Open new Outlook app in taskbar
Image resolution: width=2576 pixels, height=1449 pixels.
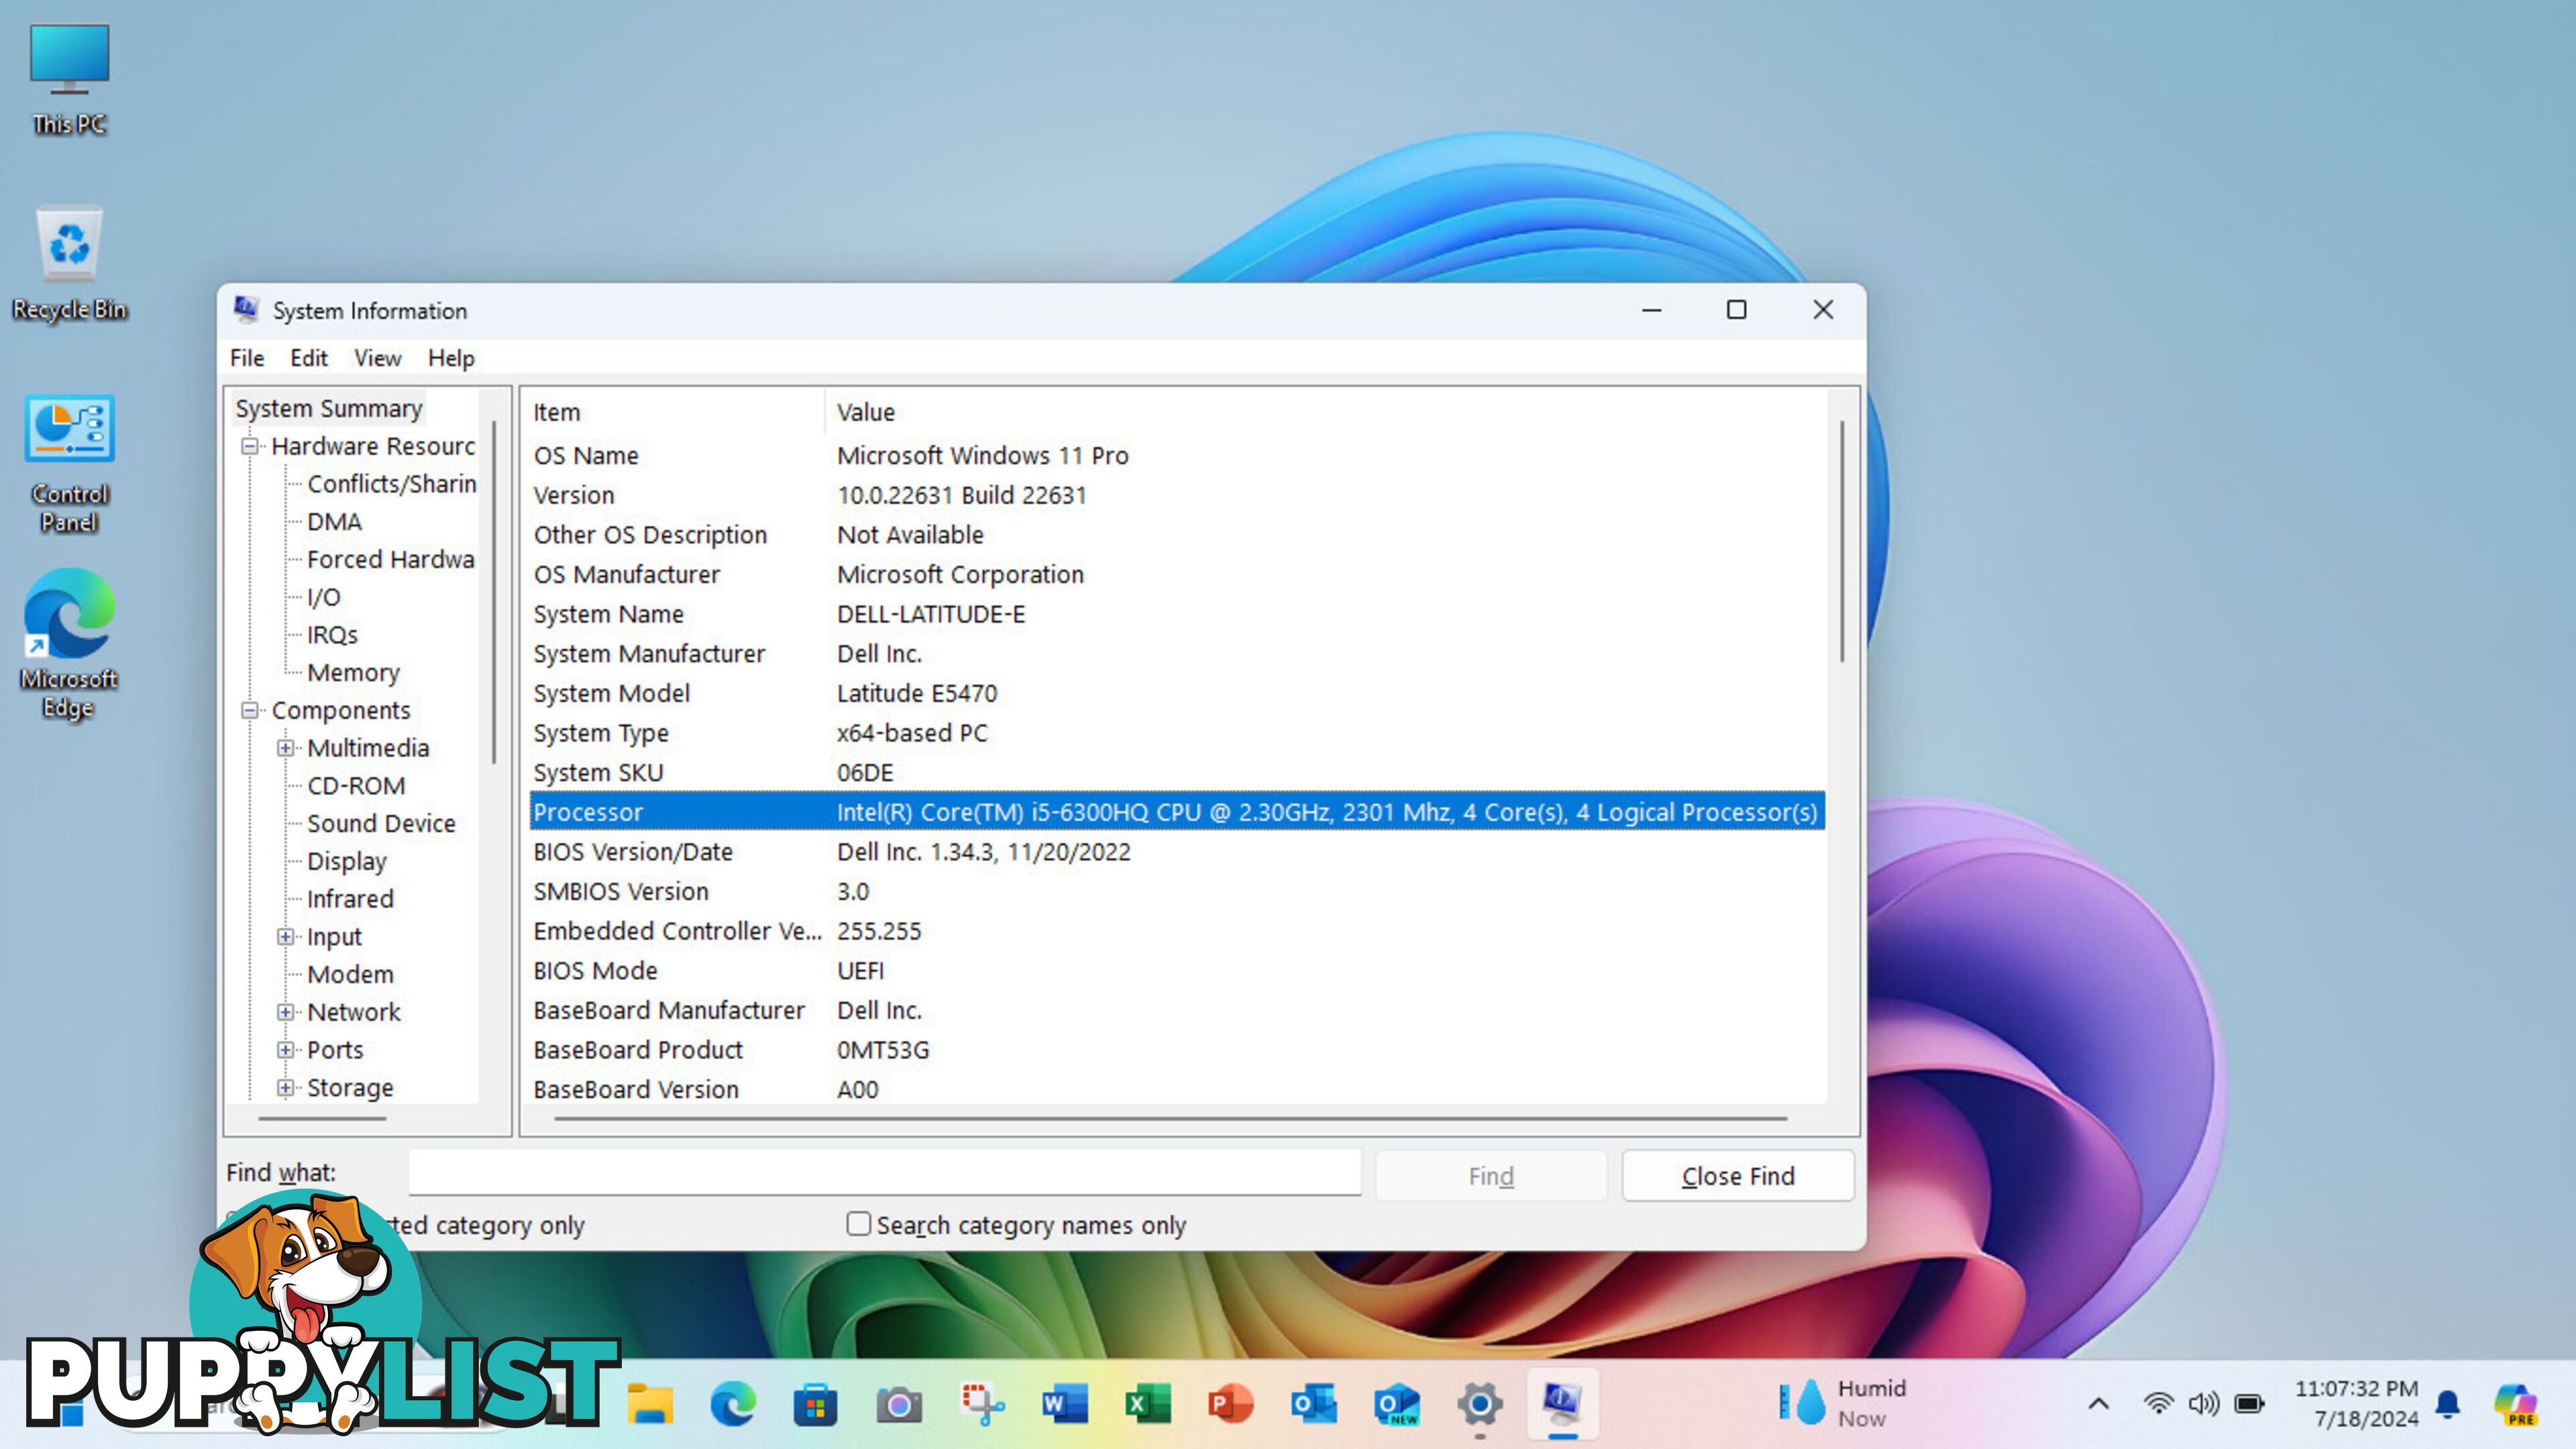click(1397, 1405)
